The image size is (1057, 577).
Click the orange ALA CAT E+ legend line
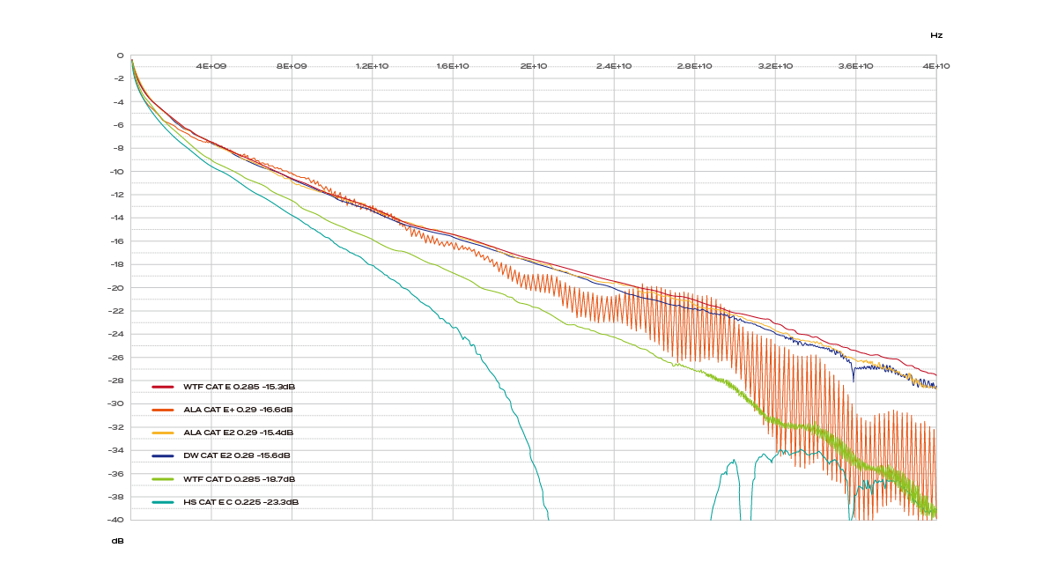(x=163, y=410)
